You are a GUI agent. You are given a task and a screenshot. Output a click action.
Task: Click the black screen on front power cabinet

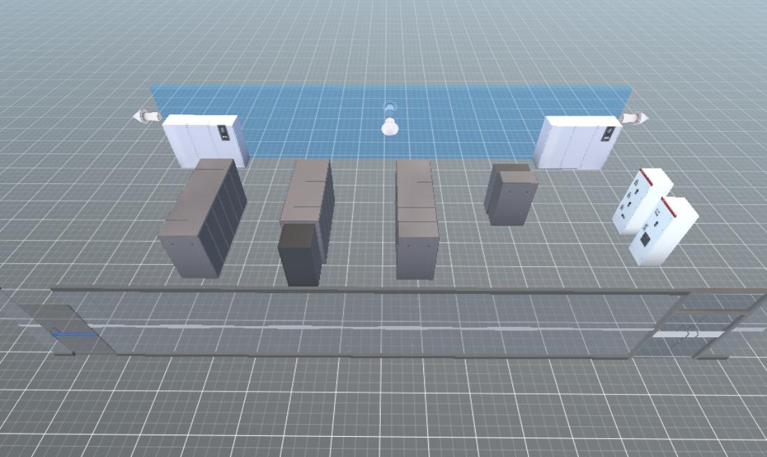click(646, 239)
